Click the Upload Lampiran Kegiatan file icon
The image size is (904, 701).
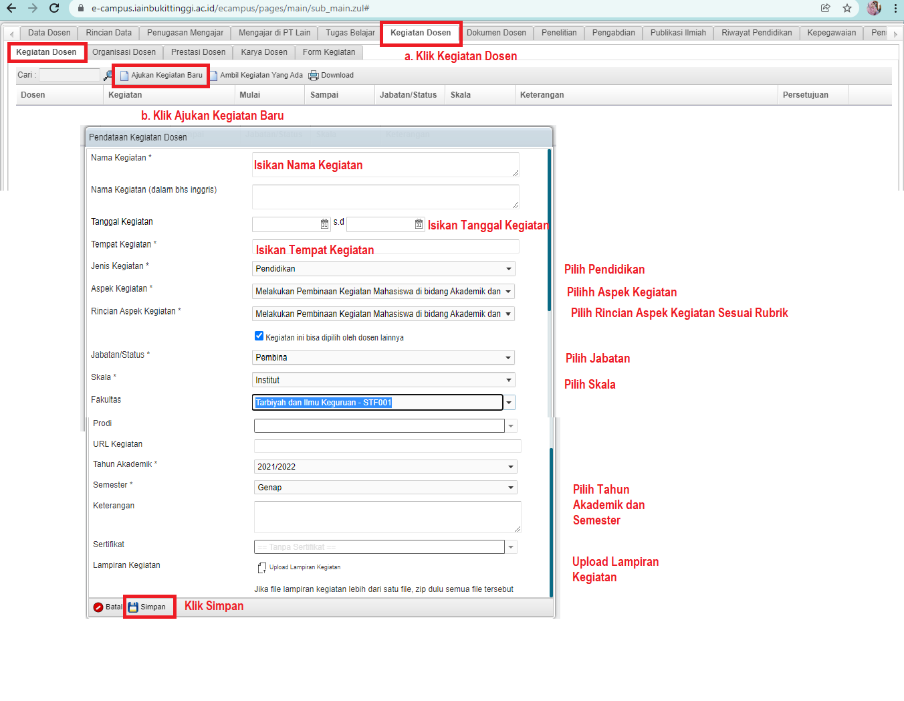pos(261,568)
